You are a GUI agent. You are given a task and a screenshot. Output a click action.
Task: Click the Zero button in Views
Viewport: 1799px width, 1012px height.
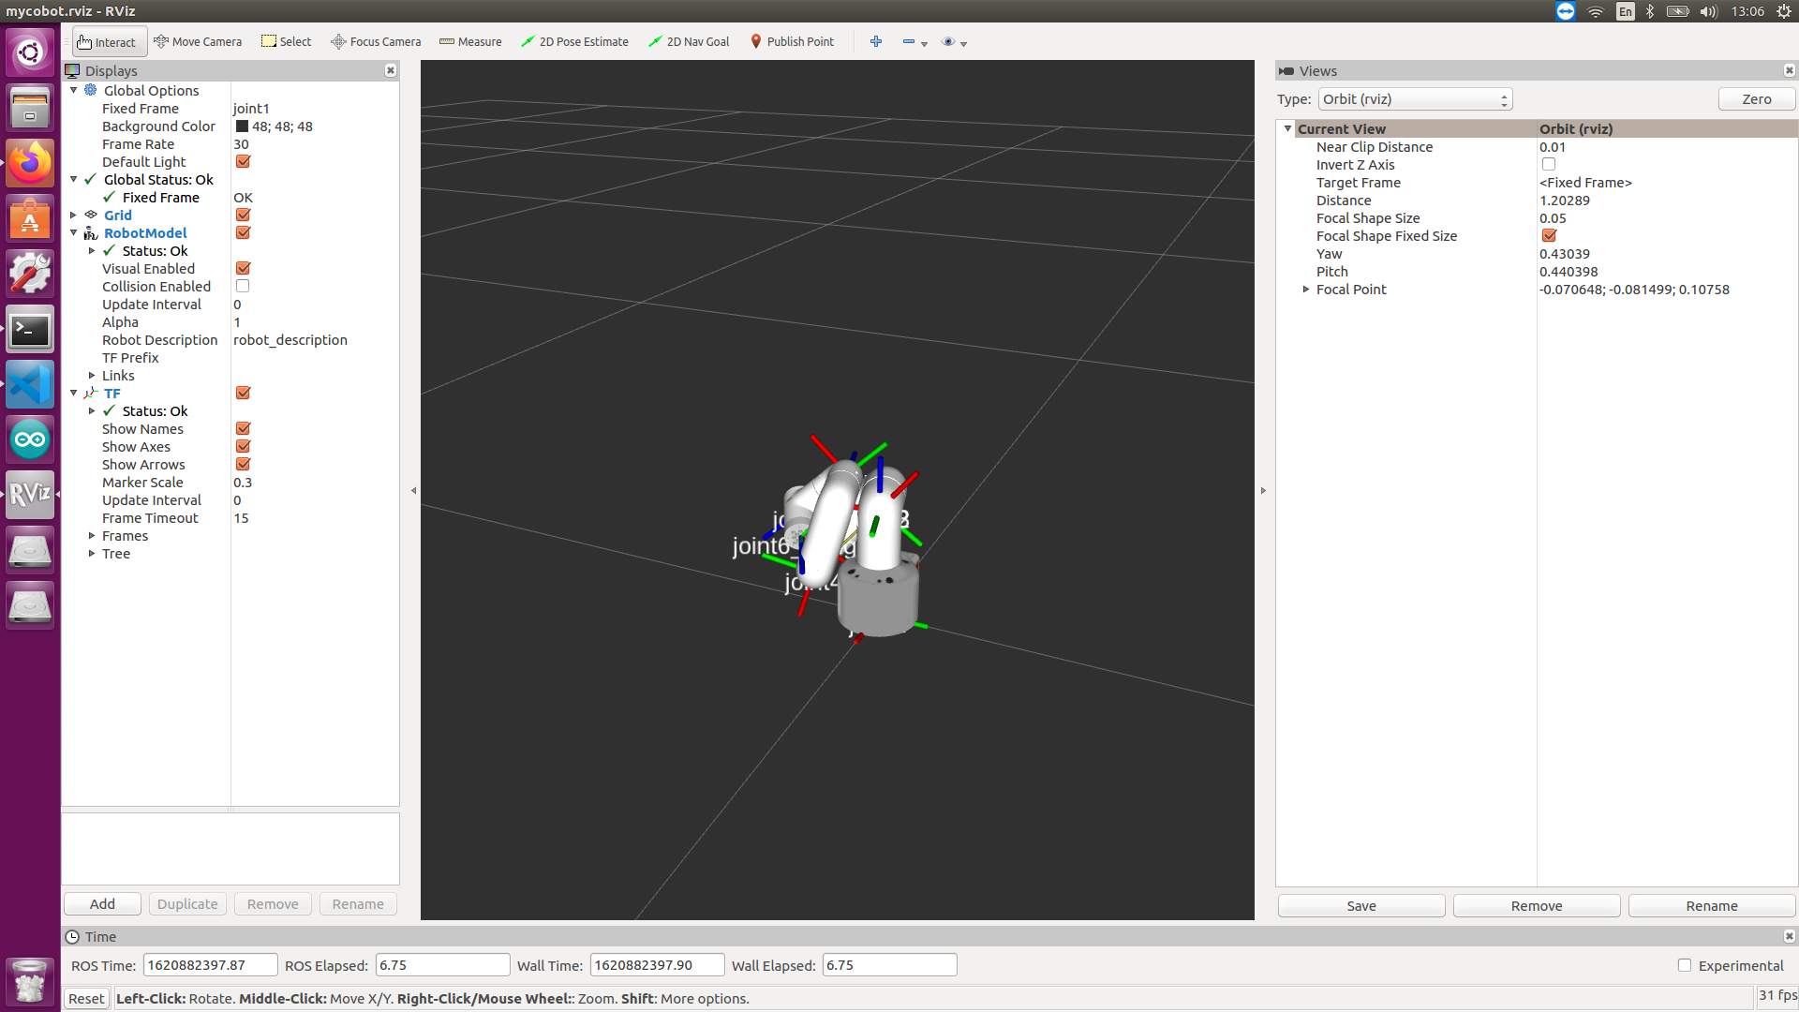(1756, 99)
